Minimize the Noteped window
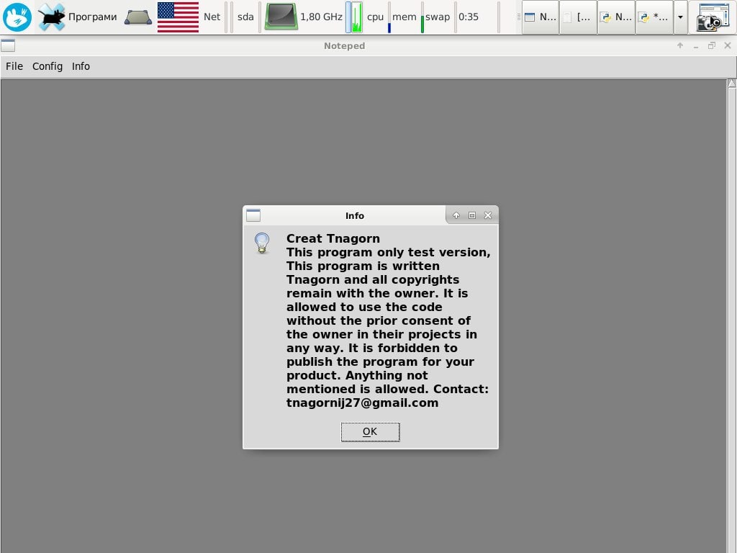This screenshot has height=553, width=737. pyautogui.click(x=696, y=45)
